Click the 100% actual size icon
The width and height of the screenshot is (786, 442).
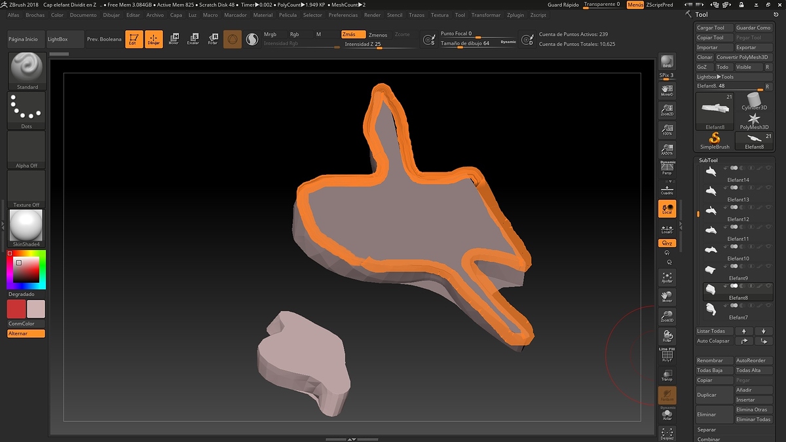click(667, 129)
